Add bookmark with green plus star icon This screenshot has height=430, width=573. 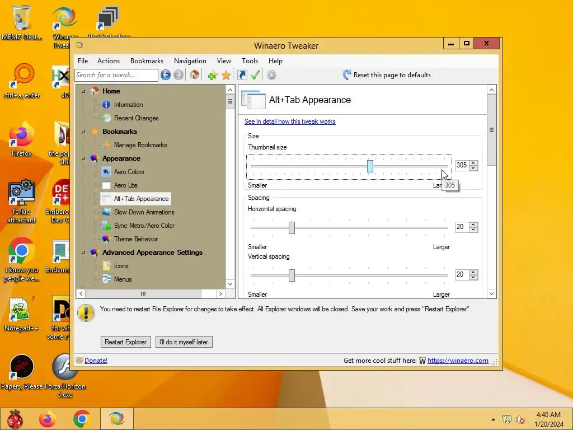point(212,75)
